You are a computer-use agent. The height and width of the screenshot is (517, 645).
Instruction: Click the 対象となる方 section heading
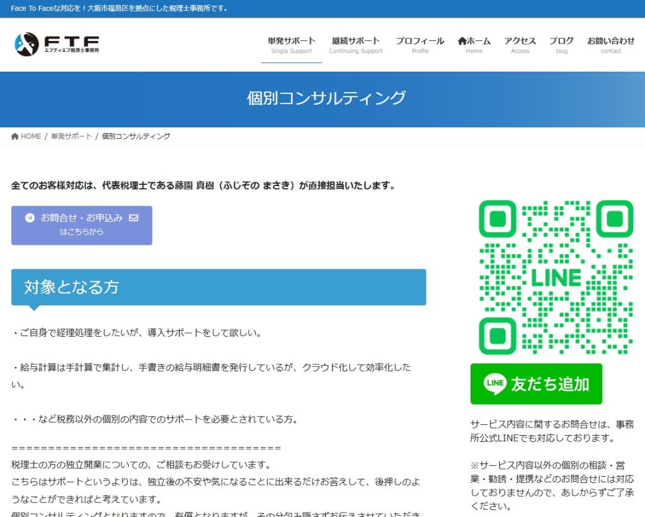click(219, 288)
